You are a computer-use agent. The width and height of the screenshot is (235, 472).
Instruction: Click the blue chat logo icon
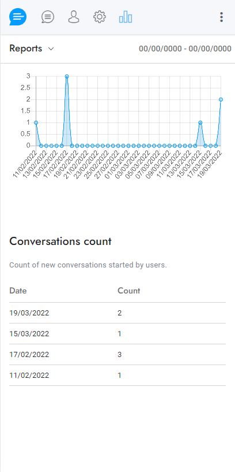click(x=18, y=17)
